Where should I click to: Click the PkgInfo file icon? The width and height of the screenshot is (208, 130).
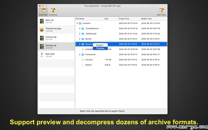click(x=83, y=65)
